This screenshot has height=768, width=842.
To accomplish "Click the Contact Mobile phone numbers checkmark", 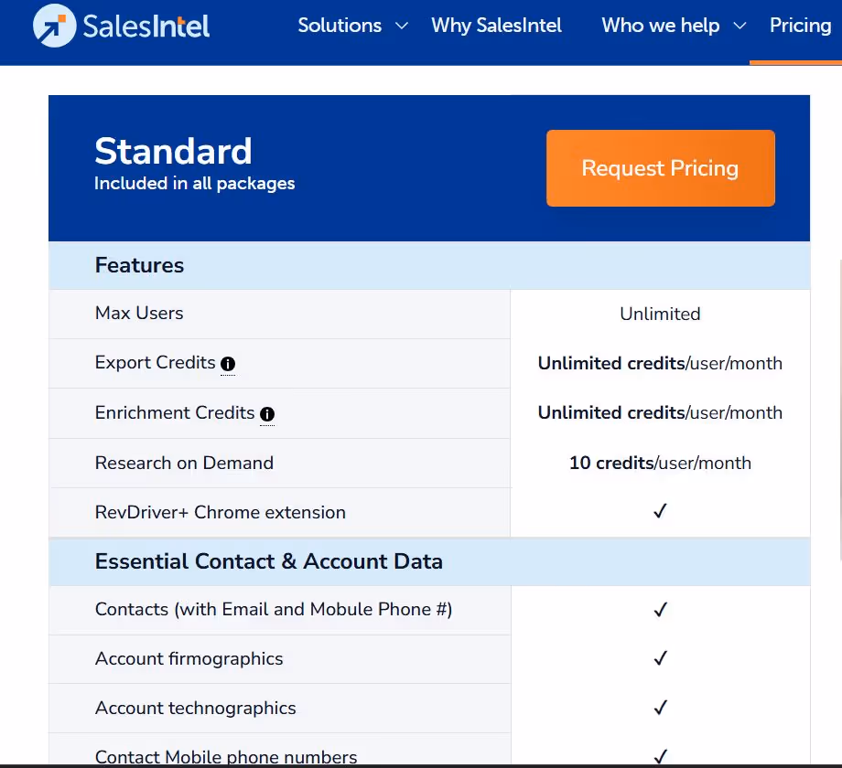I will click(x=660, y=755).
